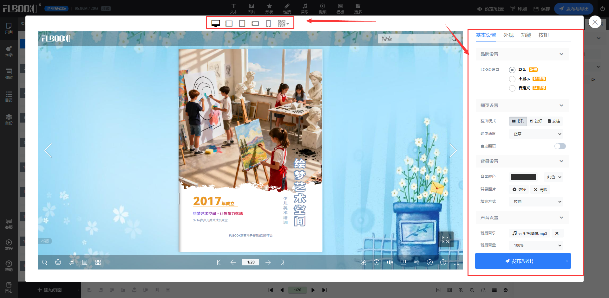Click the 更换 background image button
Viewport: 609px width, 298px height.
click(x=519, y=189)
